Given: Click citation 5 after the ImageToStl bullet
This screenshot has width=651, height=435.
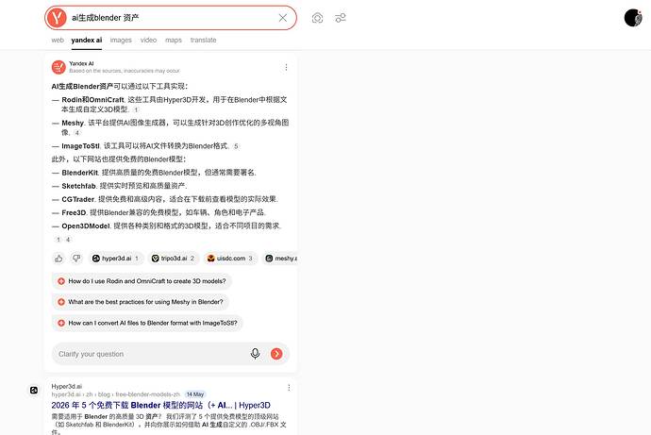Looking at the screenshot, I should pos(236,146).
